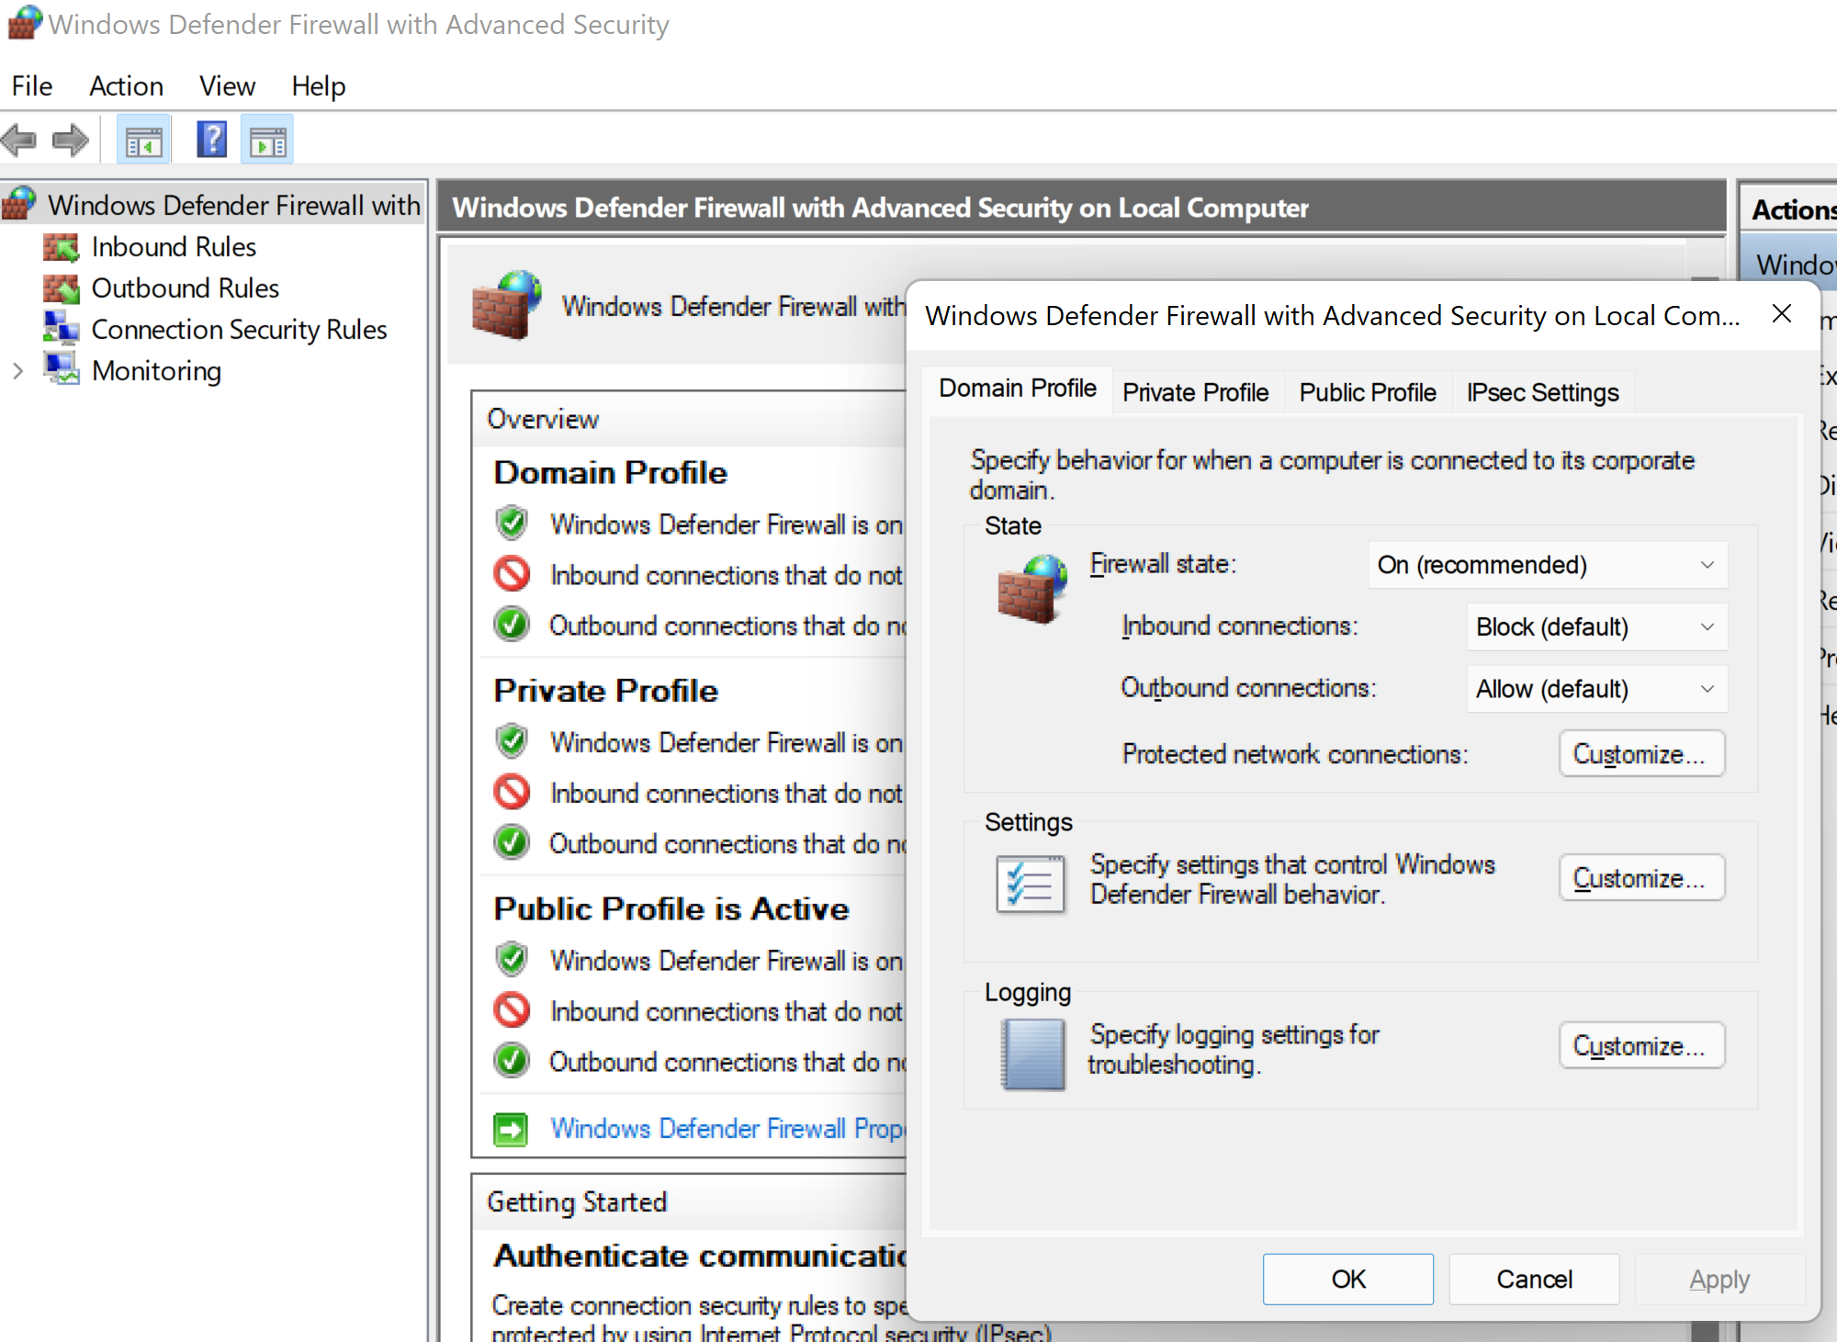This screenshot has height=1342, width=1837.
Task: Click Domain Profile firewall-on green shield icon
Action: point(512,524)
